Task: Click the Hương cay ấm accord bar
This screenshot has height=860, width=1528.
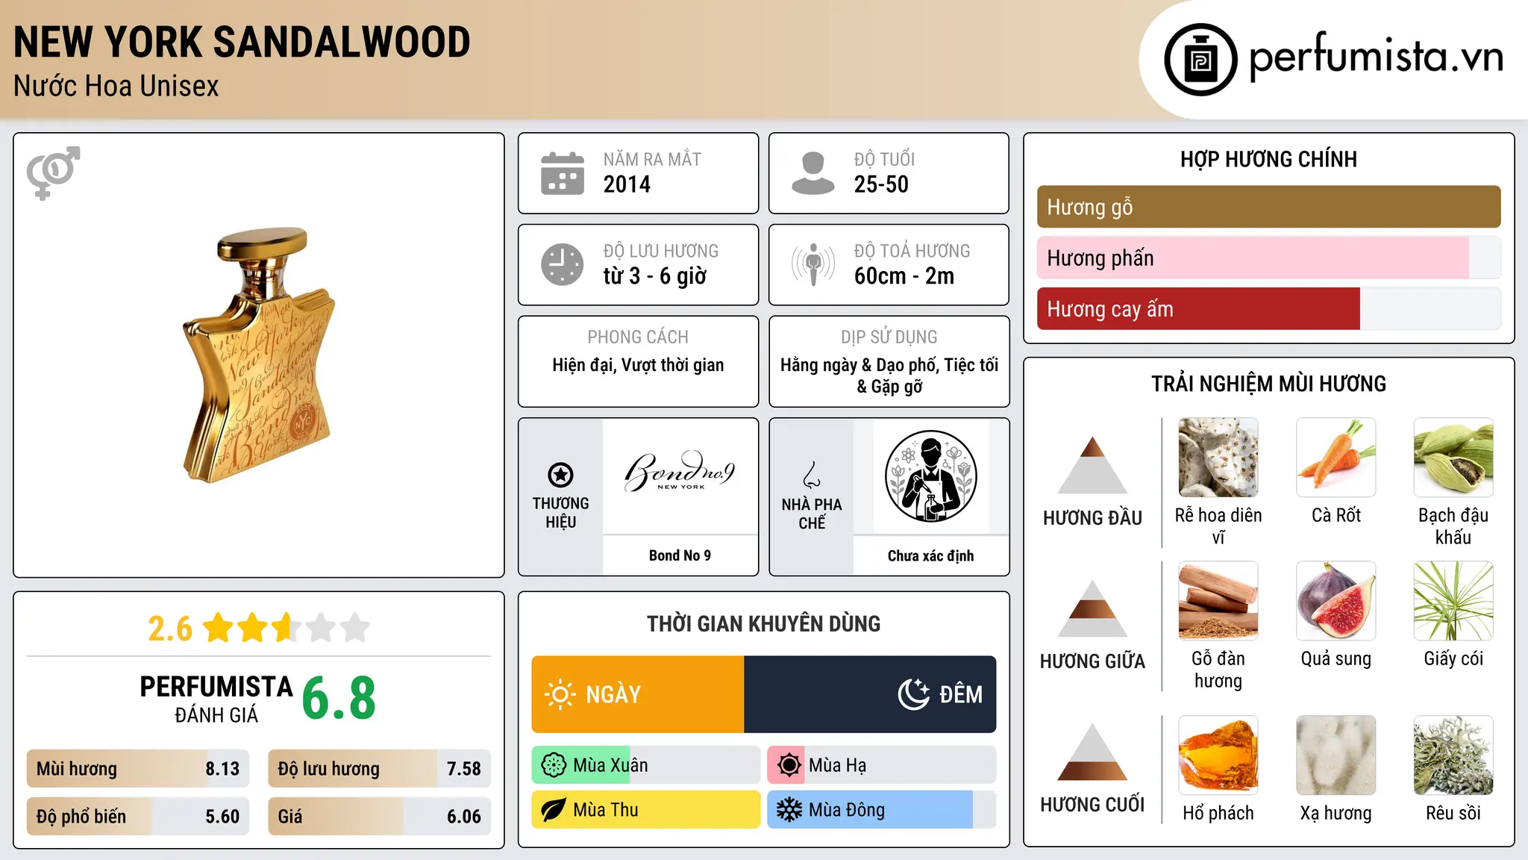Action: (1268, 308)
